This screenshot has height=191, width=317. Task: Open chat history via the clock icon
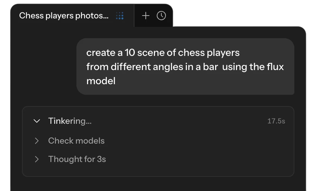[161, 16]
